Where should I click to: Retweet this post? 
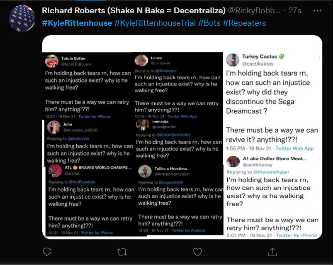click(x=122, y=252)
